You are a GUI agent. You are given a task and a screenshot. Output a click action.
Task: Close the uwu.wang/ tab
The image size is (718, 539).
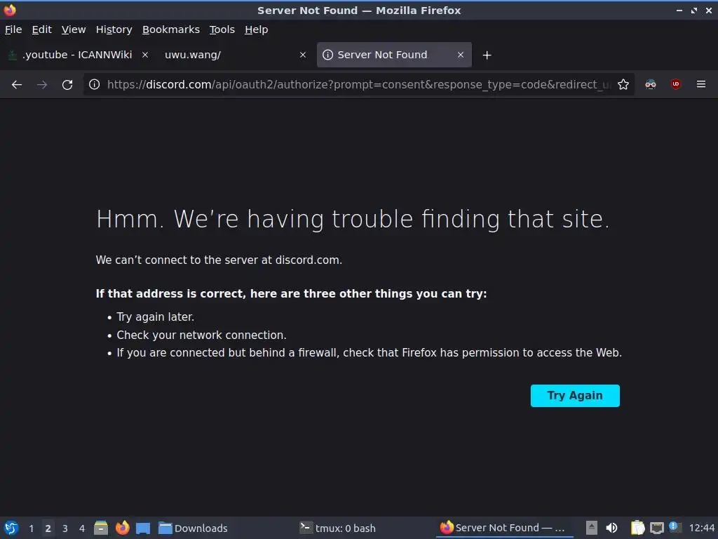coord(303,55)
